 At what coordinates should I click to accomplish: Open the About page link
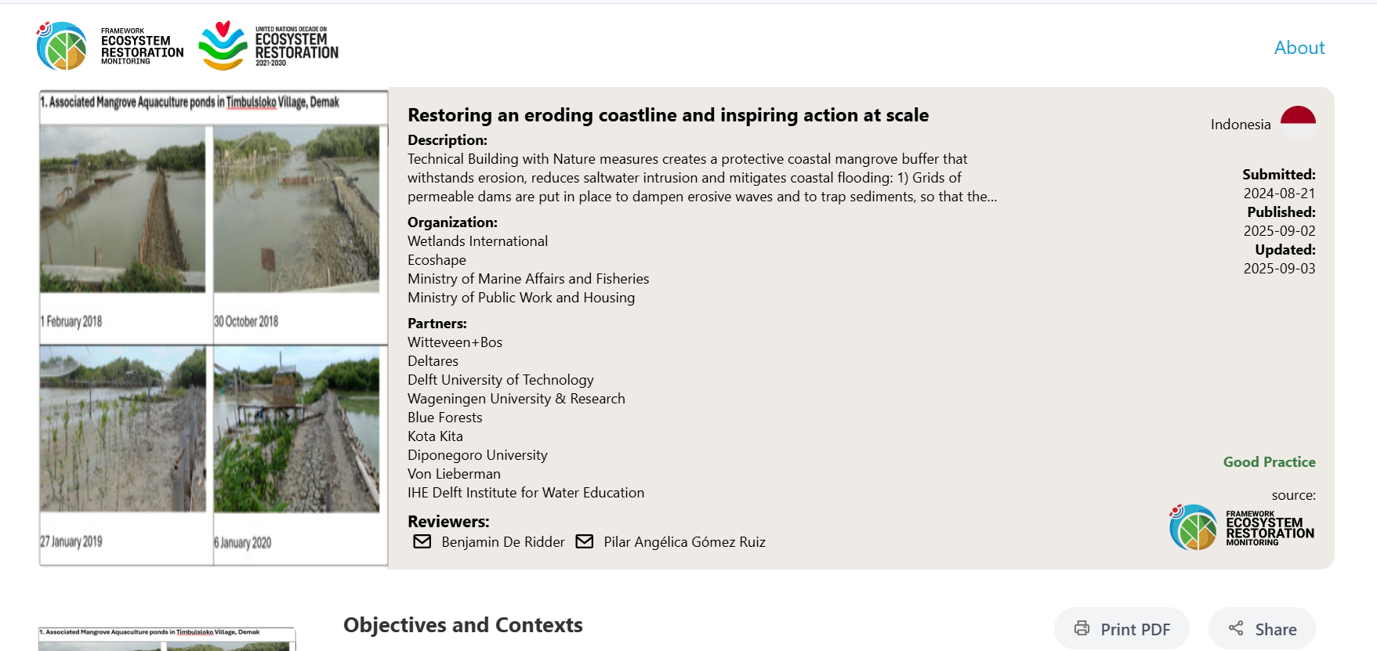(1299, 48)
